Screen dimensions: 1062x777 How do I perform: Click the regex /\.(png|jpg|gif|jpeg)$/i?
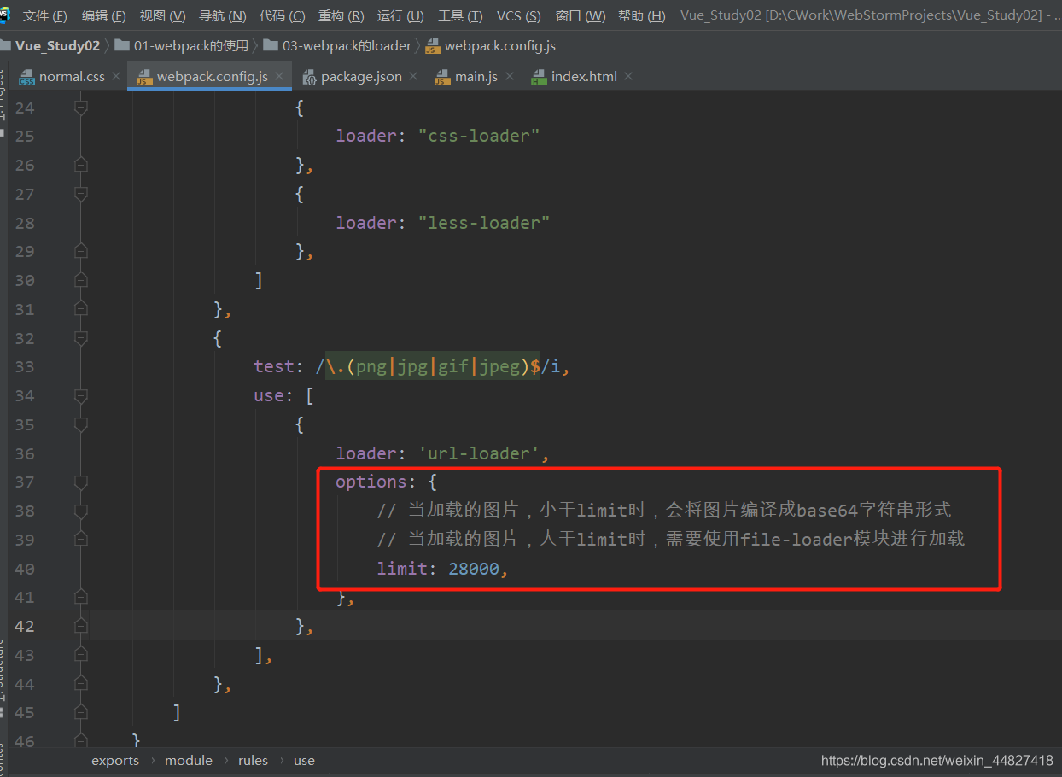click(438, 366)
